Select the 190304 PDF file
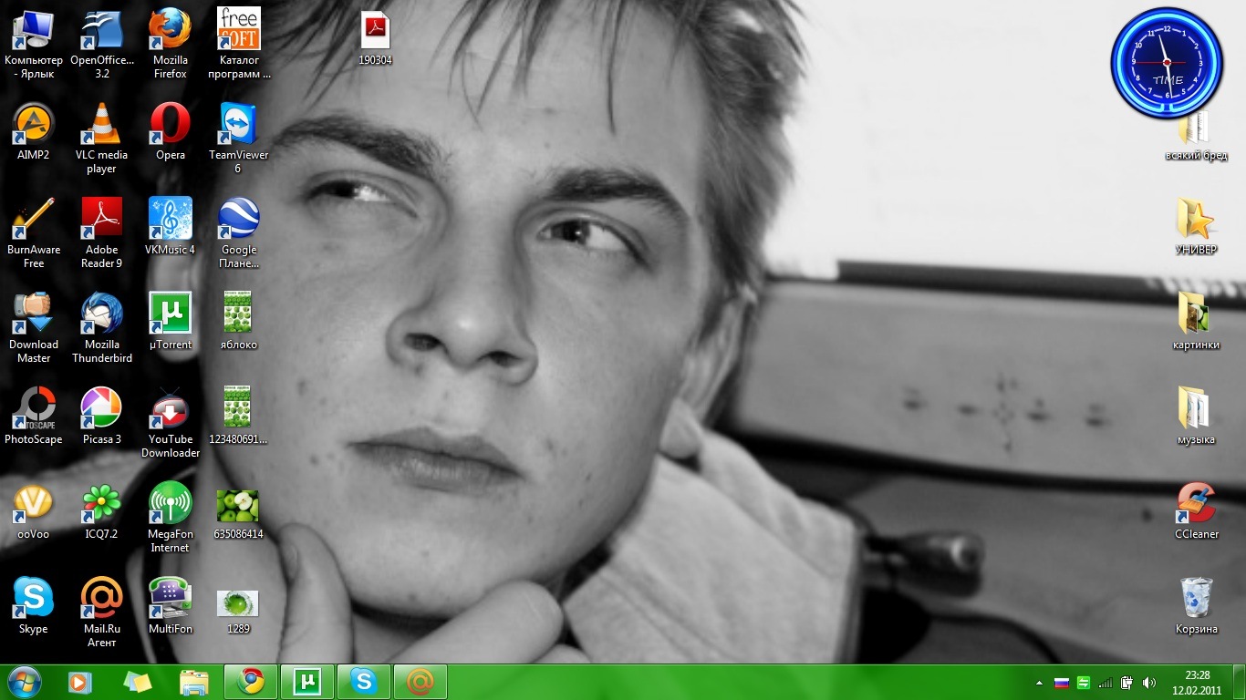1246x700 pixels. click(x=375, y=32)
